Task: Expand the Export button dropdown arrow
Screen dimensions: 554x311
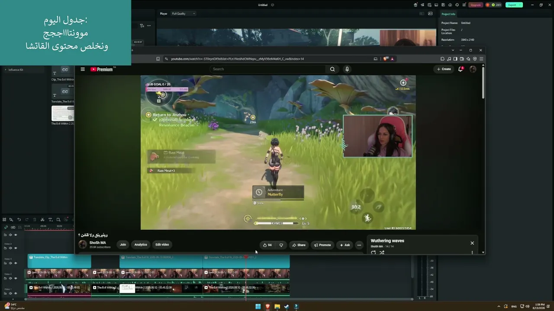Action: click(520, 5)
